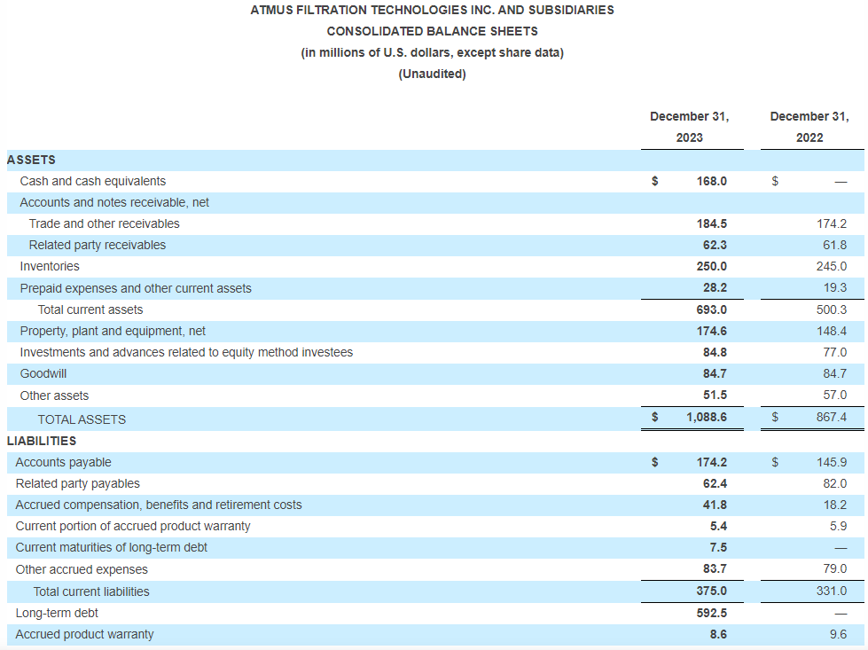868x650 pixels.
Task: Select the 'Cash and cash equivalents' row label
Action: 92,181
